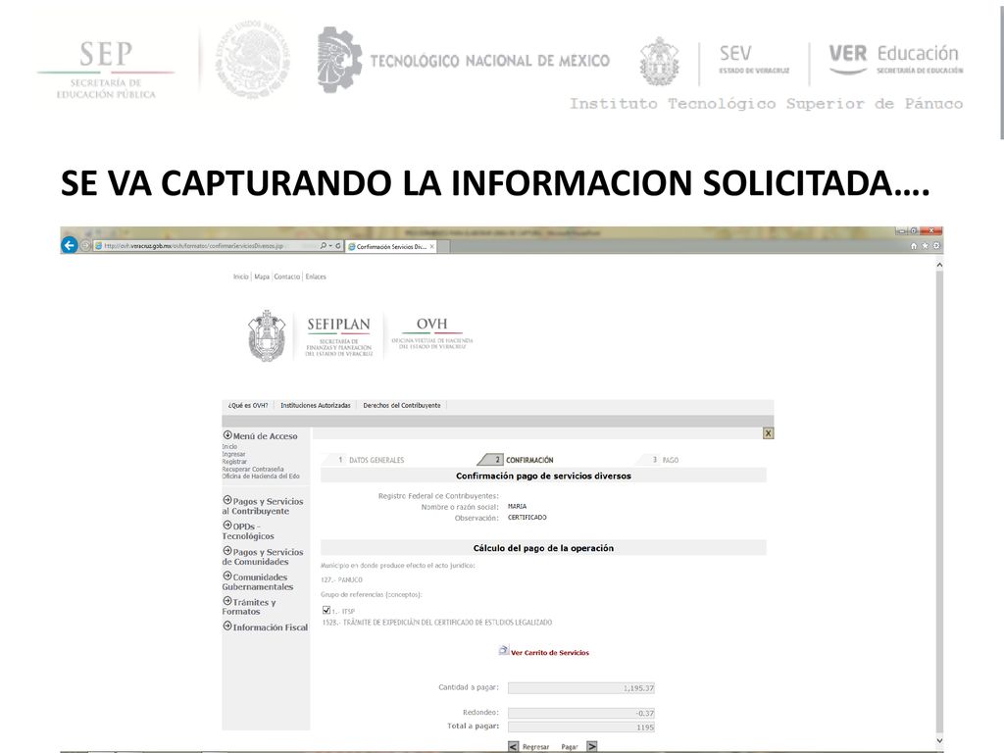Click the 1528 trámite certificado legalizado text
This screenshot has height=753, width=1004.
(x=436, y=623)
